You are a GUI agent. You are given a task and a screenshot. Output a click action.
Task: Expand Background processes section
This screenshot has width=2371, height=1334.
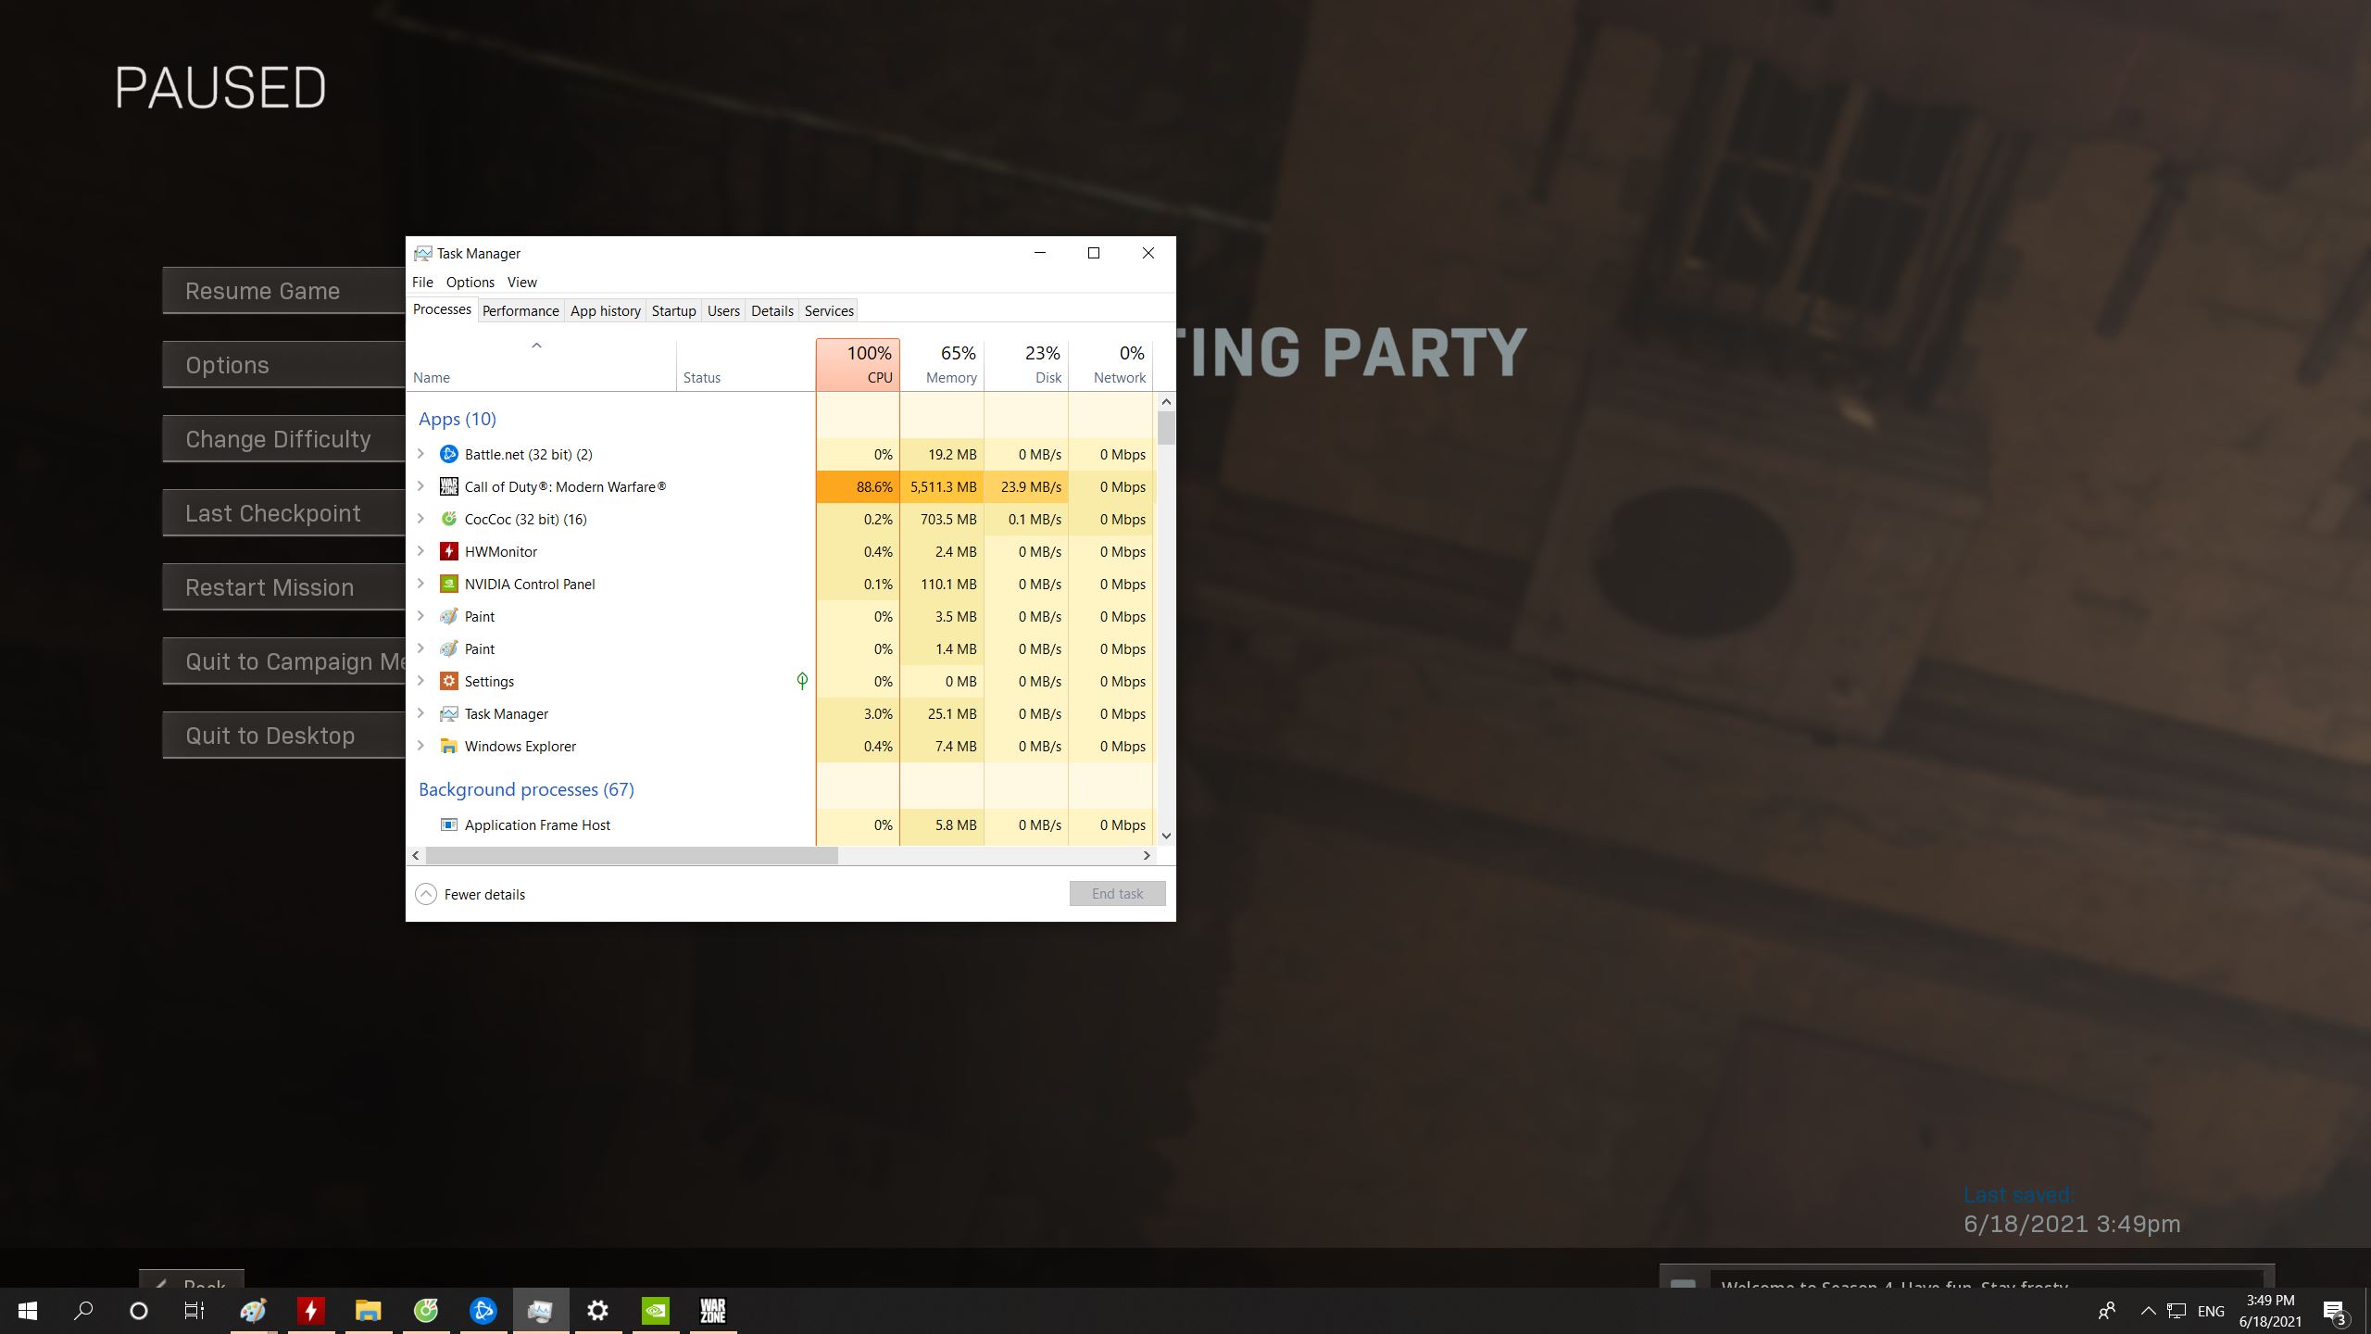tap(524, 788)
